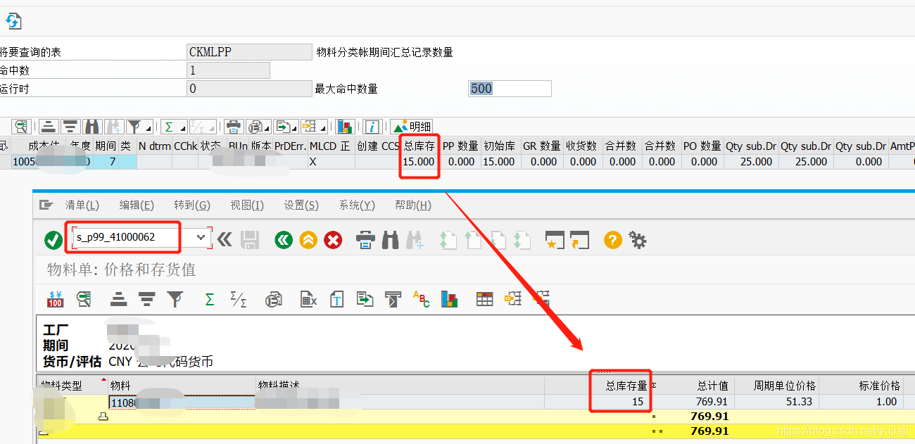915x444 pixels.
Task: Click the 期间 cell with value 7
Action: (x=106, y=162)
